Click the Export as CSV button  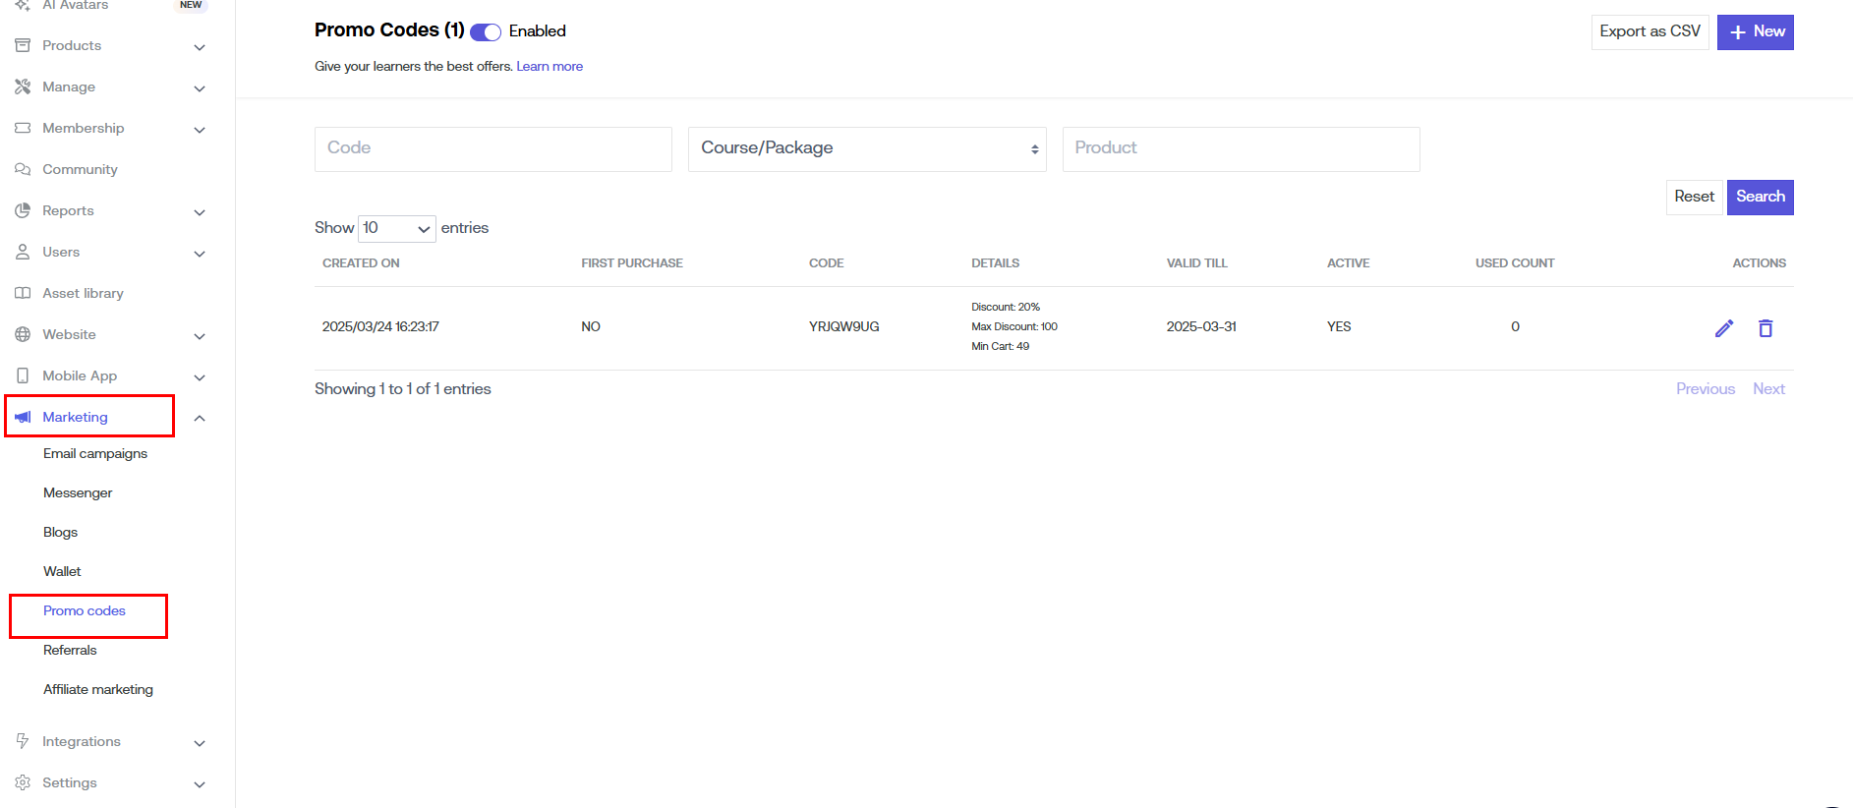1650,31
